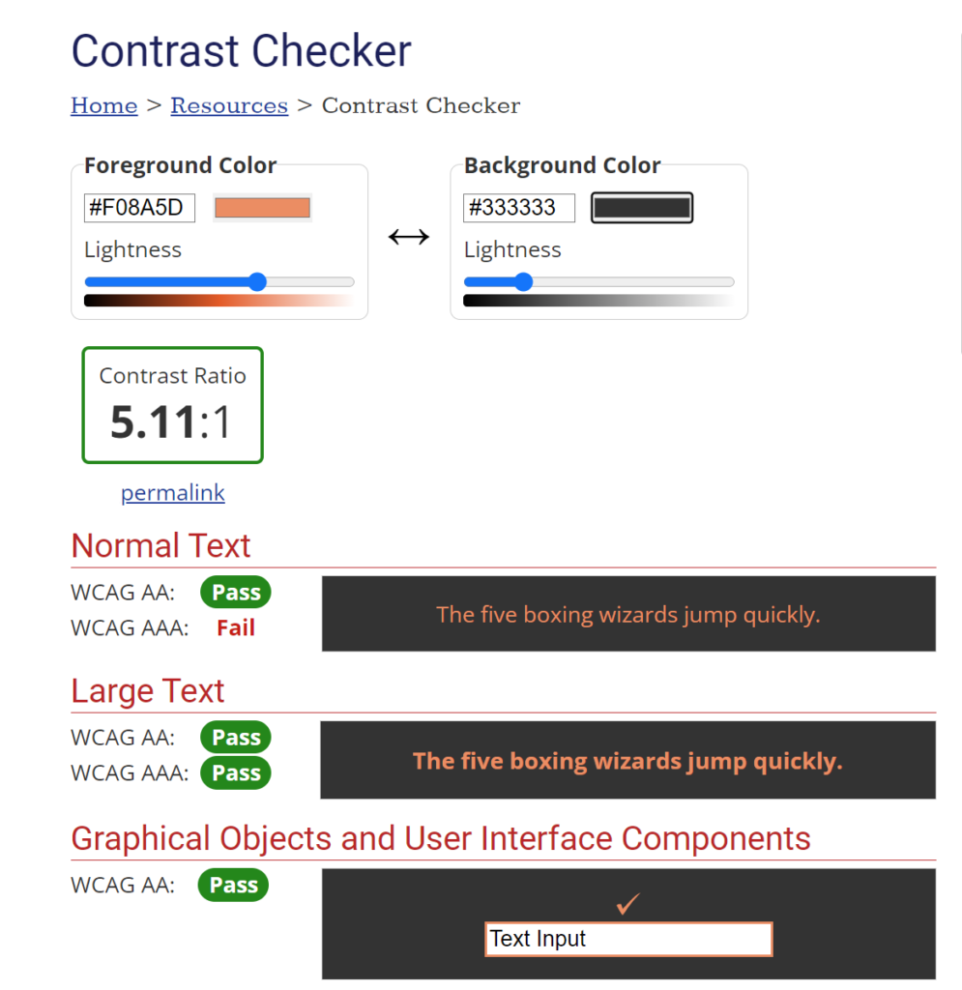The height and width of the screenshot is (990, 962).
Task: Click the Graphical Objects WCAG AA Pass badge
Action: tap(233, 885)
